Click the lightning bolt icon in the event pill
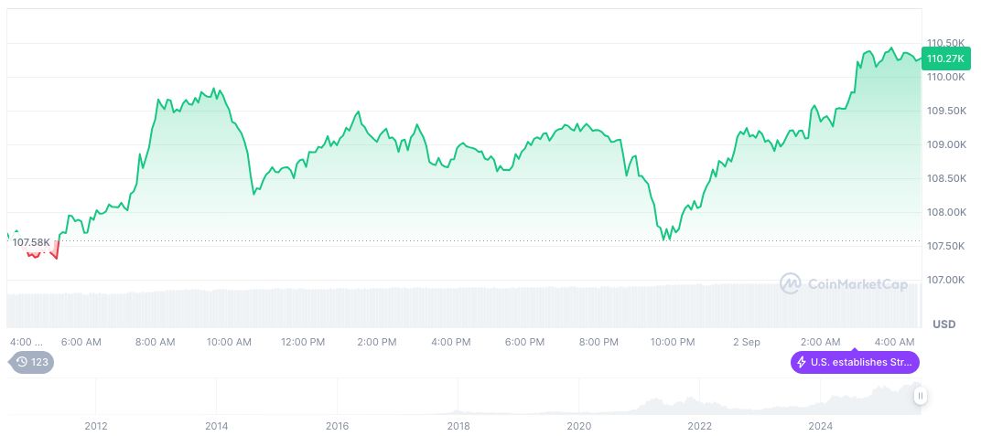The height and width of the screenshot is (436, 981). click(801, 362)
